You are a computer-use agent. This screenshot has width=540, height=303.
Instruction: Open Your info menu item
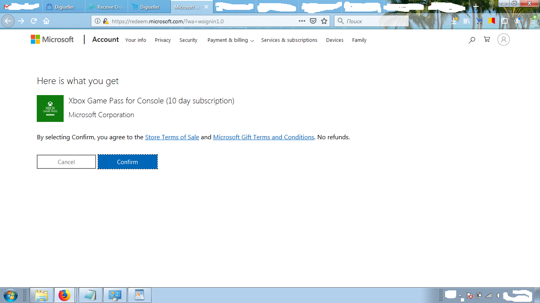coord(136,40)
